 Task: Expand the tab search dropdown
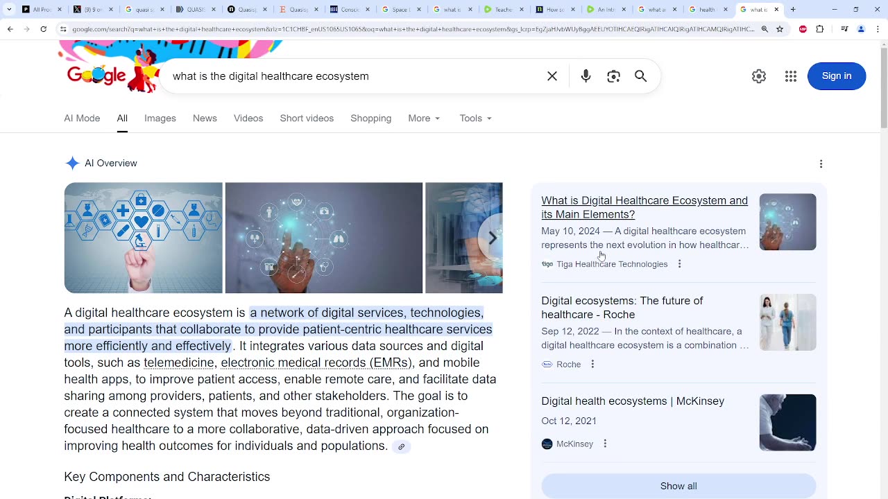click(x=9, y=10)
